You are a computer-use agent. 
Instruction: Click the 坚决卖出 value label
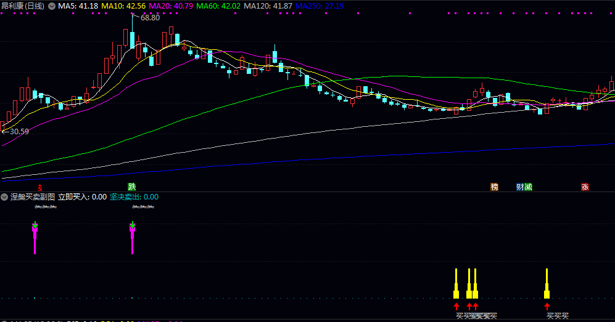pos(134,197)
